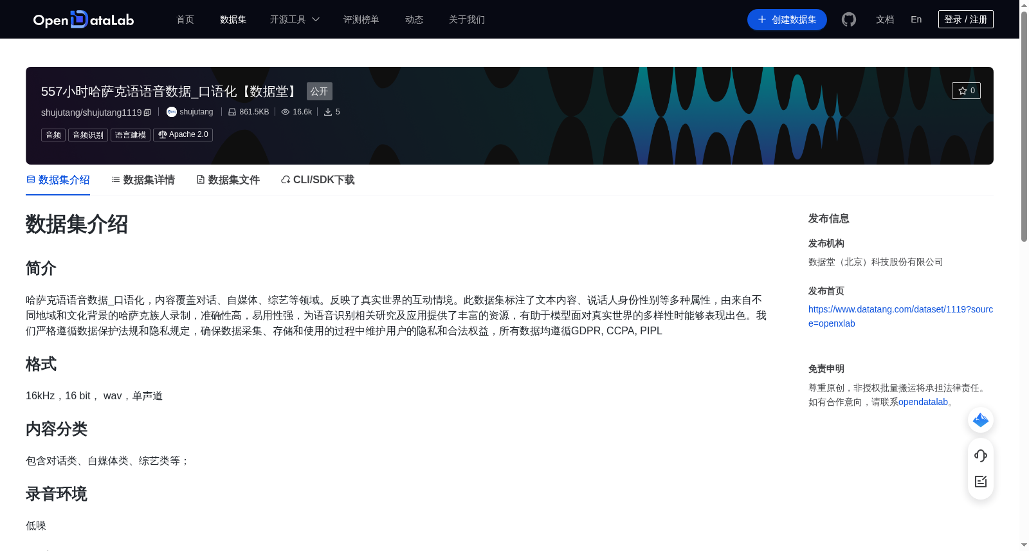Click the 内容分类 heading

click(x=57, y=429)
